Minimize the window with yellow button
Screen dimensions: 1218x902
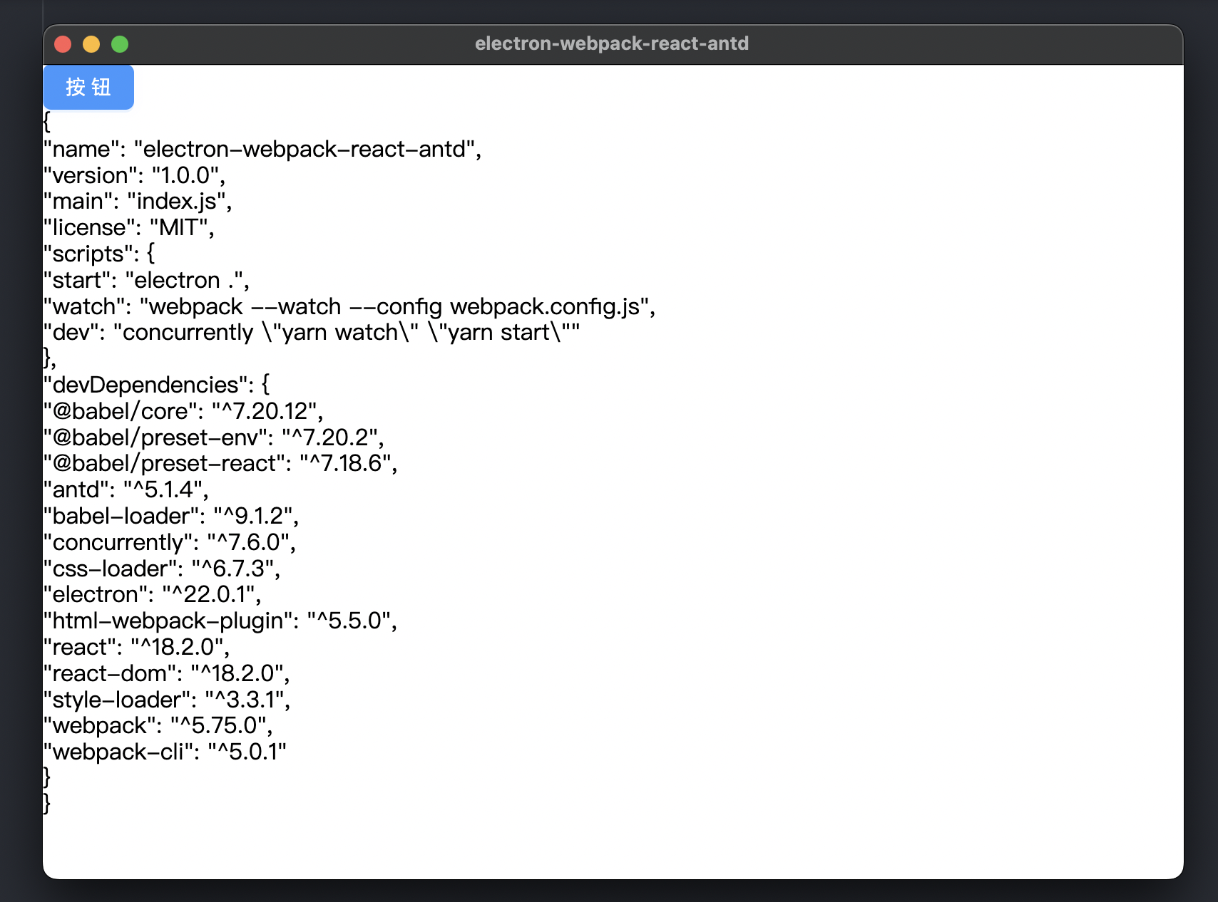point(91,44)
